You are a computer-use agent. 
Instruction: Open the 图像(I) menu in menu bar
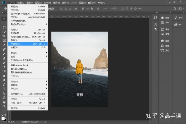(x=29, y=3)
